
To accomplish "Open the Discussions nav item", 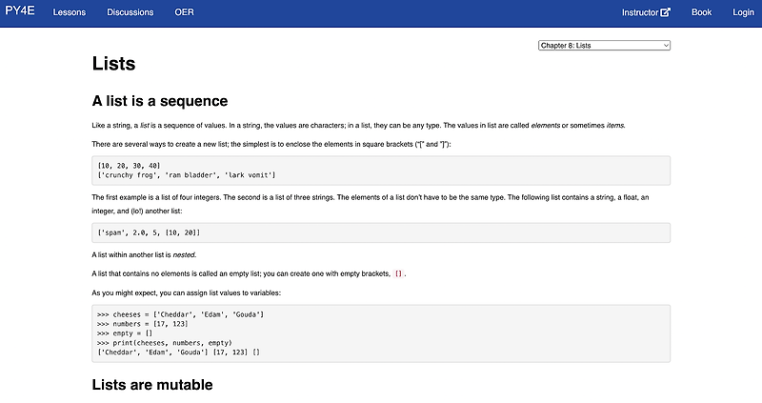I will [130, 12].
